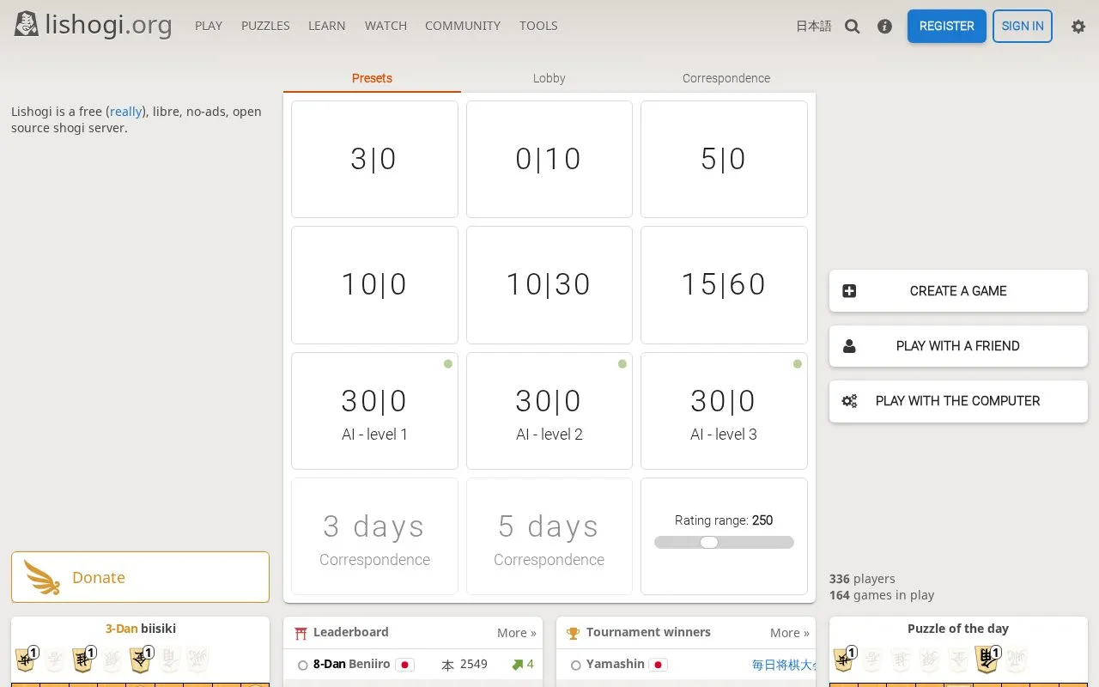Screen dimensions: 1099x687
Task: Switch language to 日本語
Action: [x=814, y=27]
